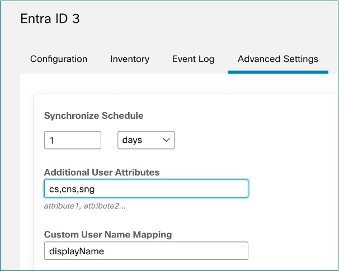Screen dimensions: 339x271
Task: Place cursor on cs,cns,sng text
Action: pos(72,189)
